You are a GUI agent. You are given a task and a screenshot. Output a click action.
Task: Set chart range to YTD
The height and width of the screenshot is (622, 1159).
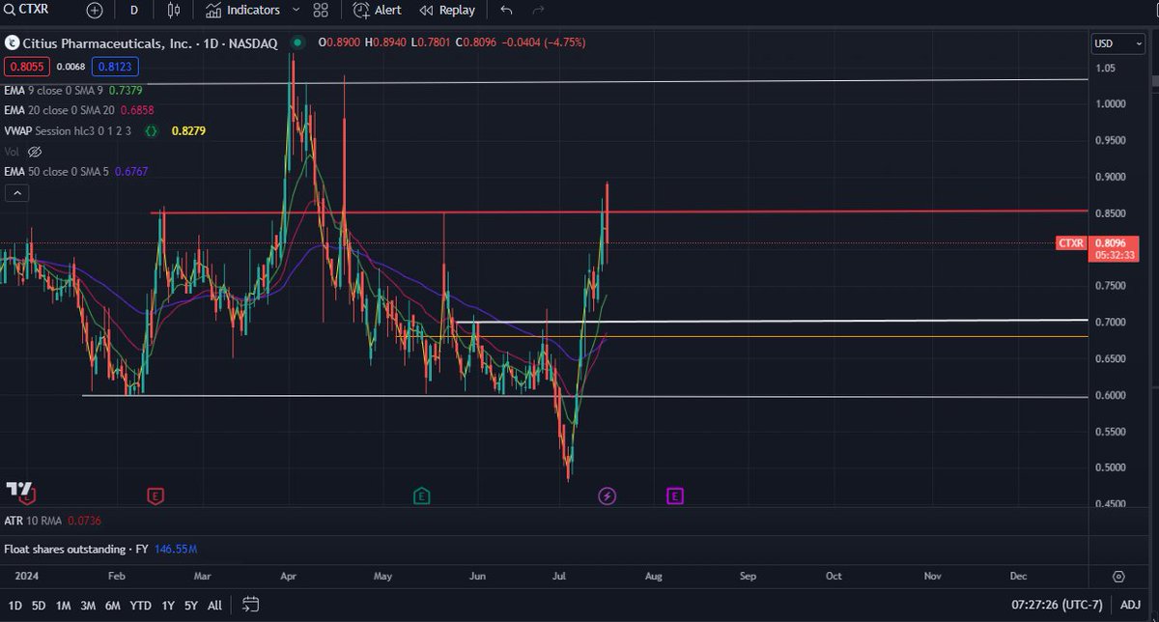pyautogui.click(x=140, y=606)
